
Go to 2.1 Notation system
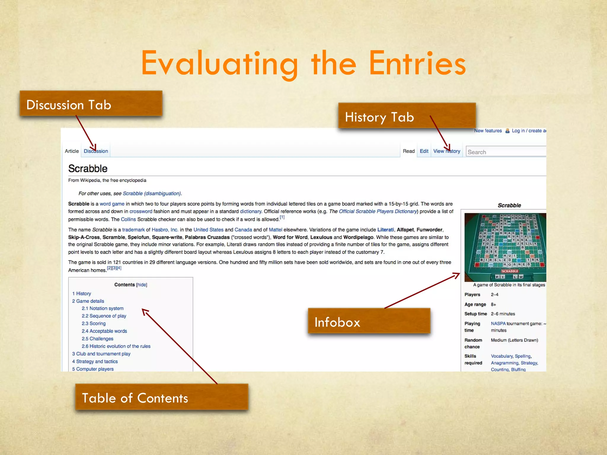(x=103, y=308)
